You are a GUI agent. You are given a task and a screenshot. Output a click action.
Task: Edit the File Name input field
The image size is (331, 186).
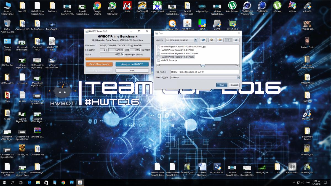[205, 72]
